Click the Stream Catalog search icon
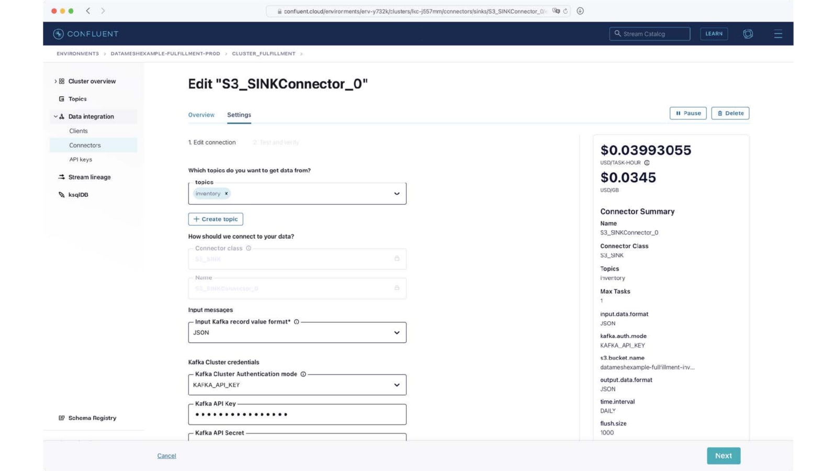This screenshot has width=837, height=471. click(617, 33)
